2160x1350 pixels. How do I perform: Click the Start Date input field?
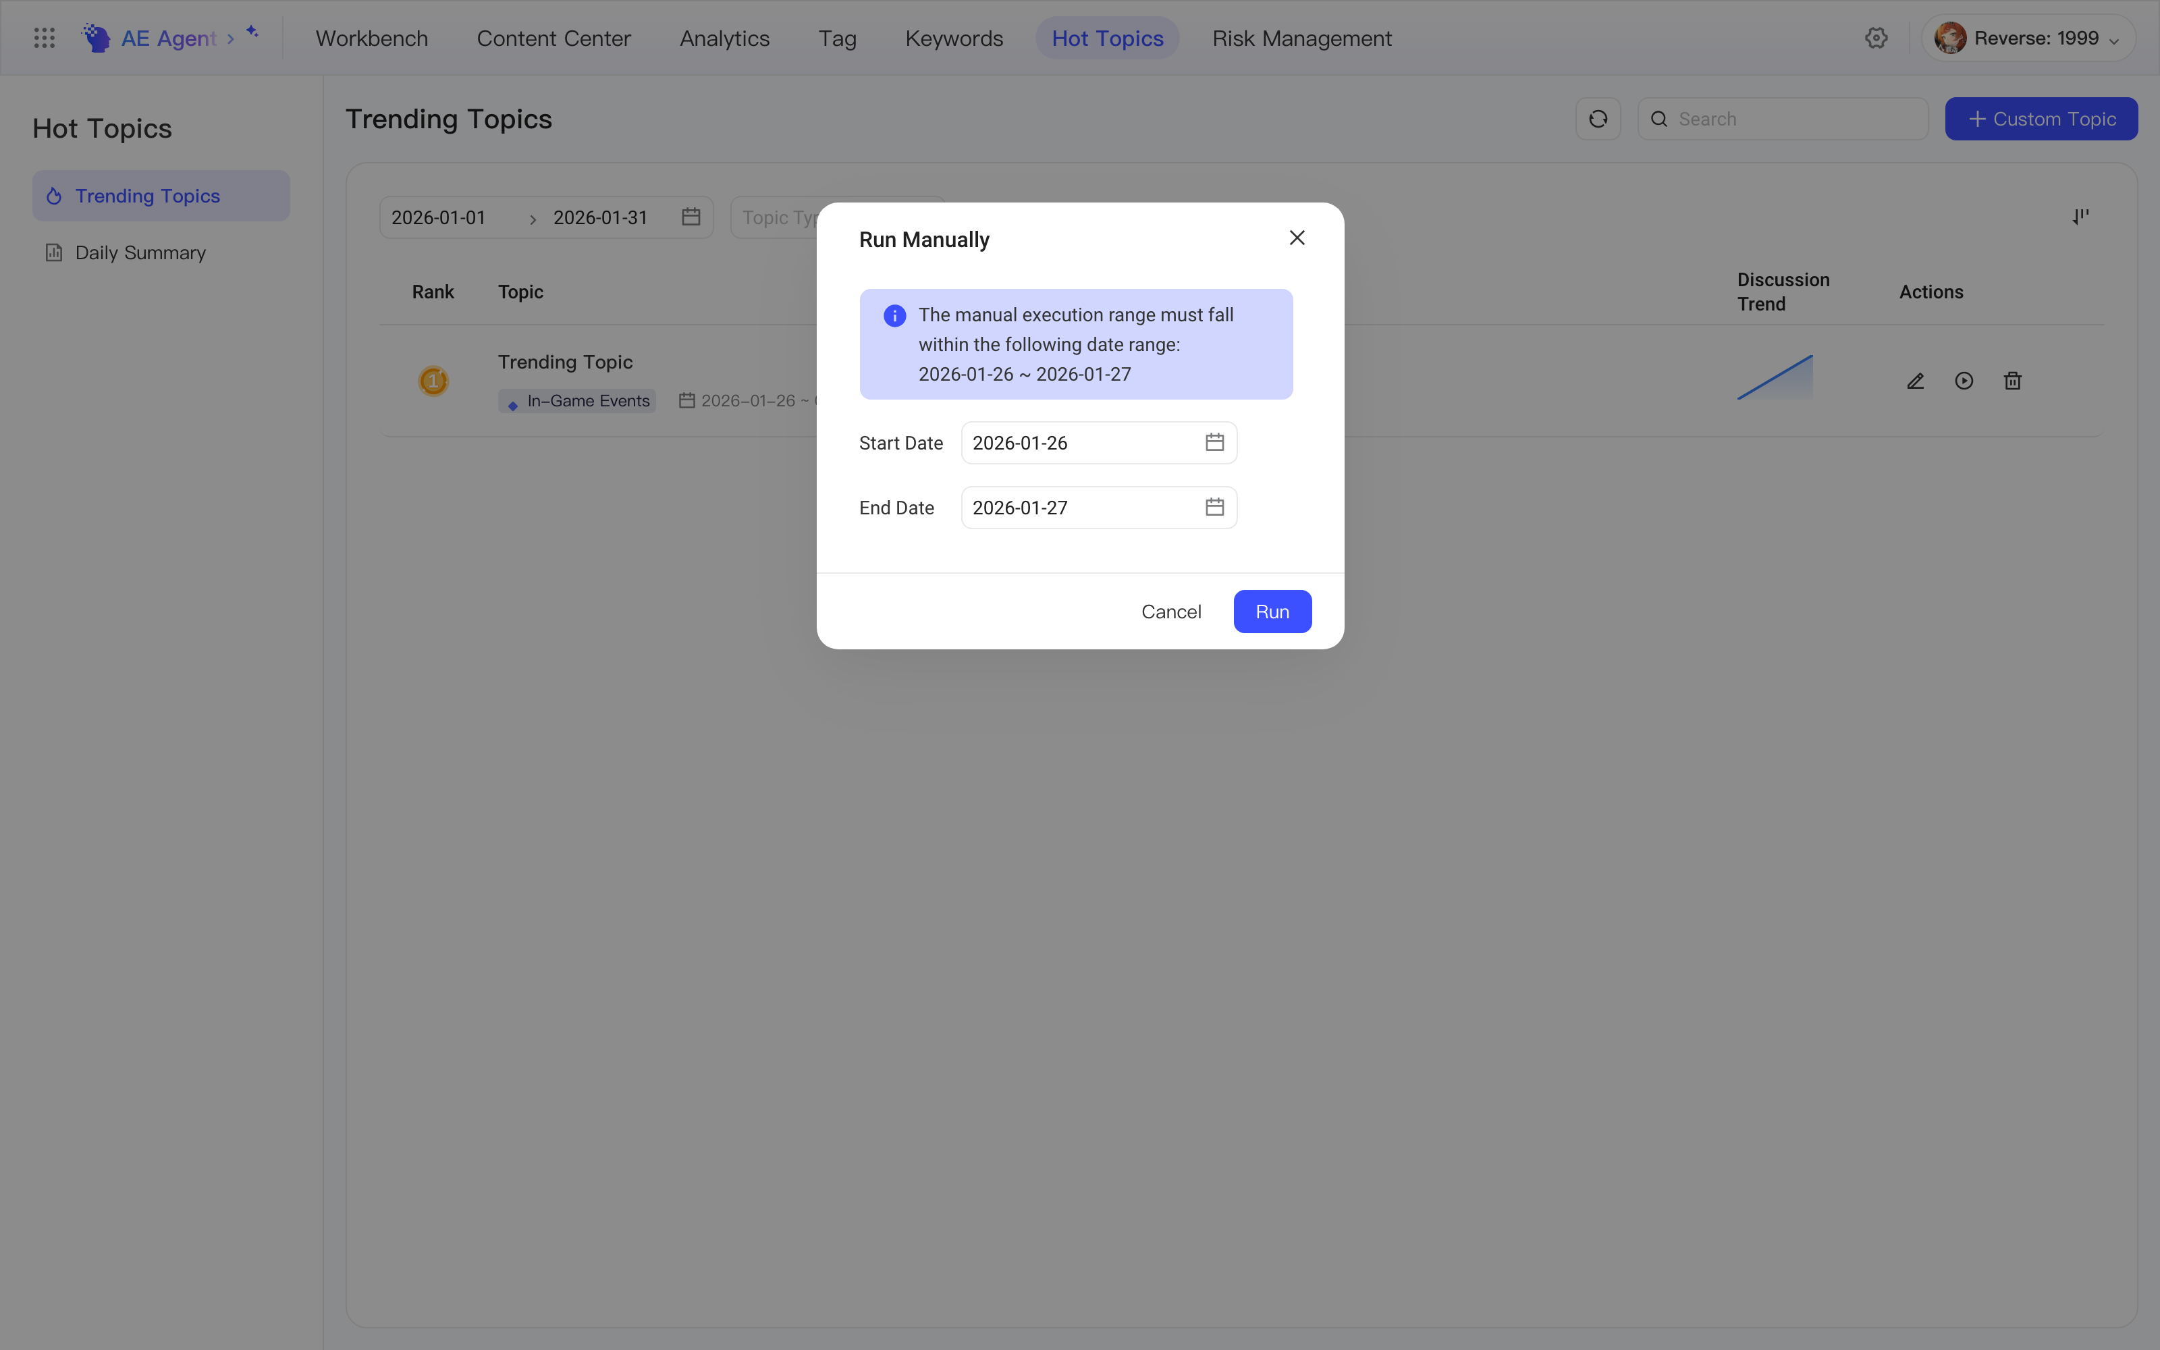(x=1099, y=442)
